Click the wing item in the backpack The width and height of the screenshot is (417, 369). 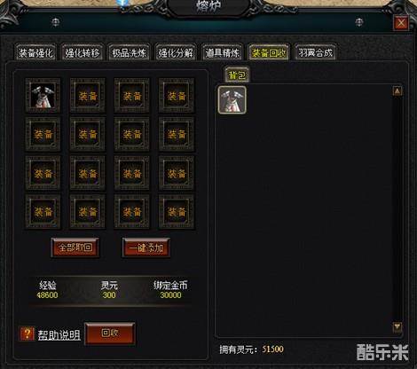(232, 99)
